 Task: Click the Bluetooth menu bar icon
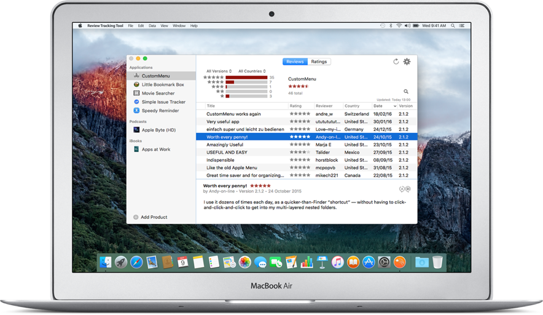point(391,26)
